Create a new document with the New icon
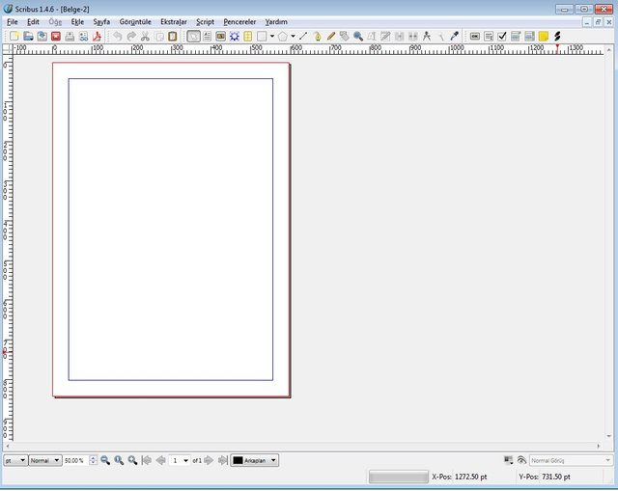This screenshot has height=491, width=618. coord(14,37)
